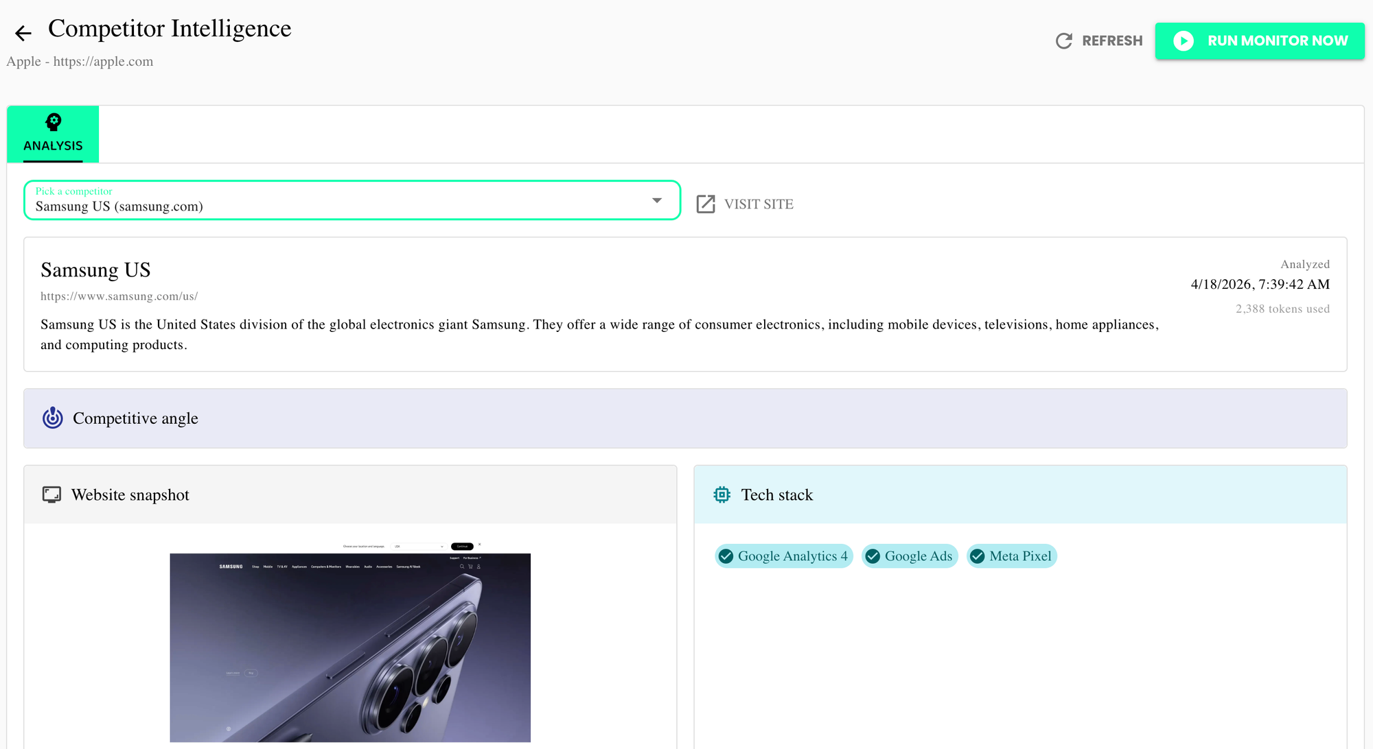This screenshot has width=1373, height=749.
Task: Click the circular refresh arrow icon
Action: pyautogui.click(x=1063, y=41)
